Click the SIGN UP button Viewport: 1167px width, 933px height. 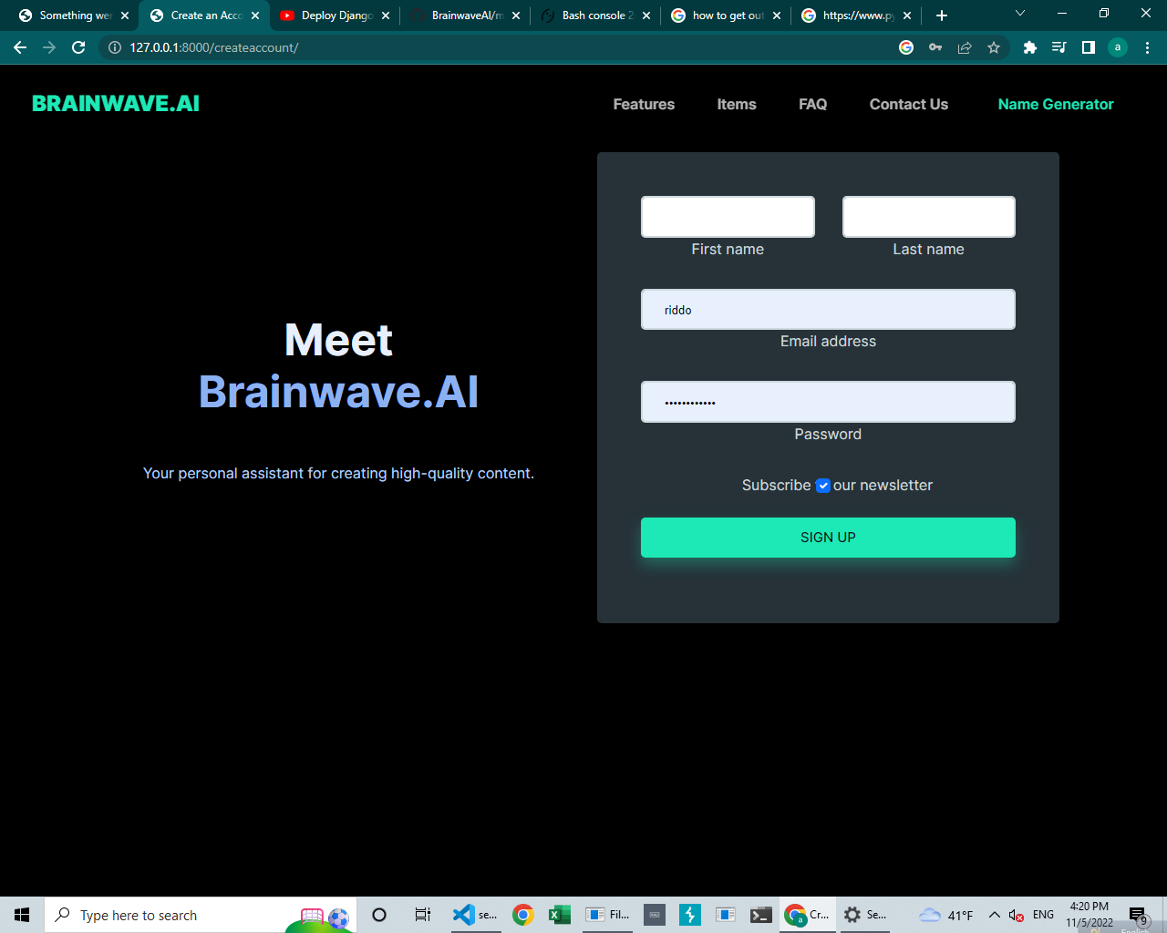coord(827,538)
